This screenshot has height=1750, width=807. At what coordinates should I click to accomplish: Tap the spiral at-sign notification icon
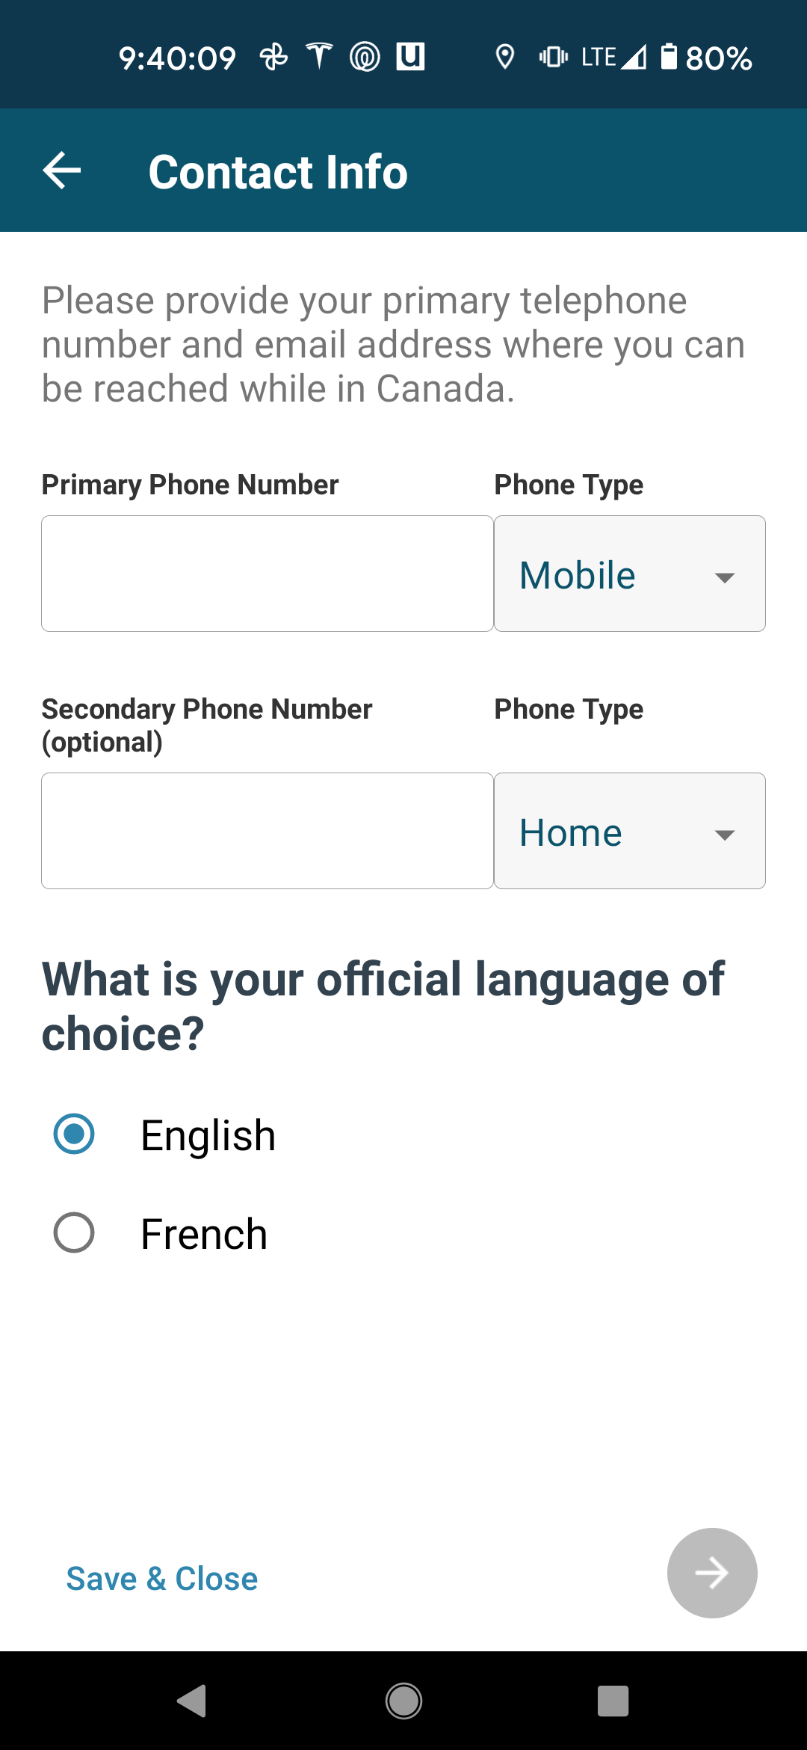(365, 57)
